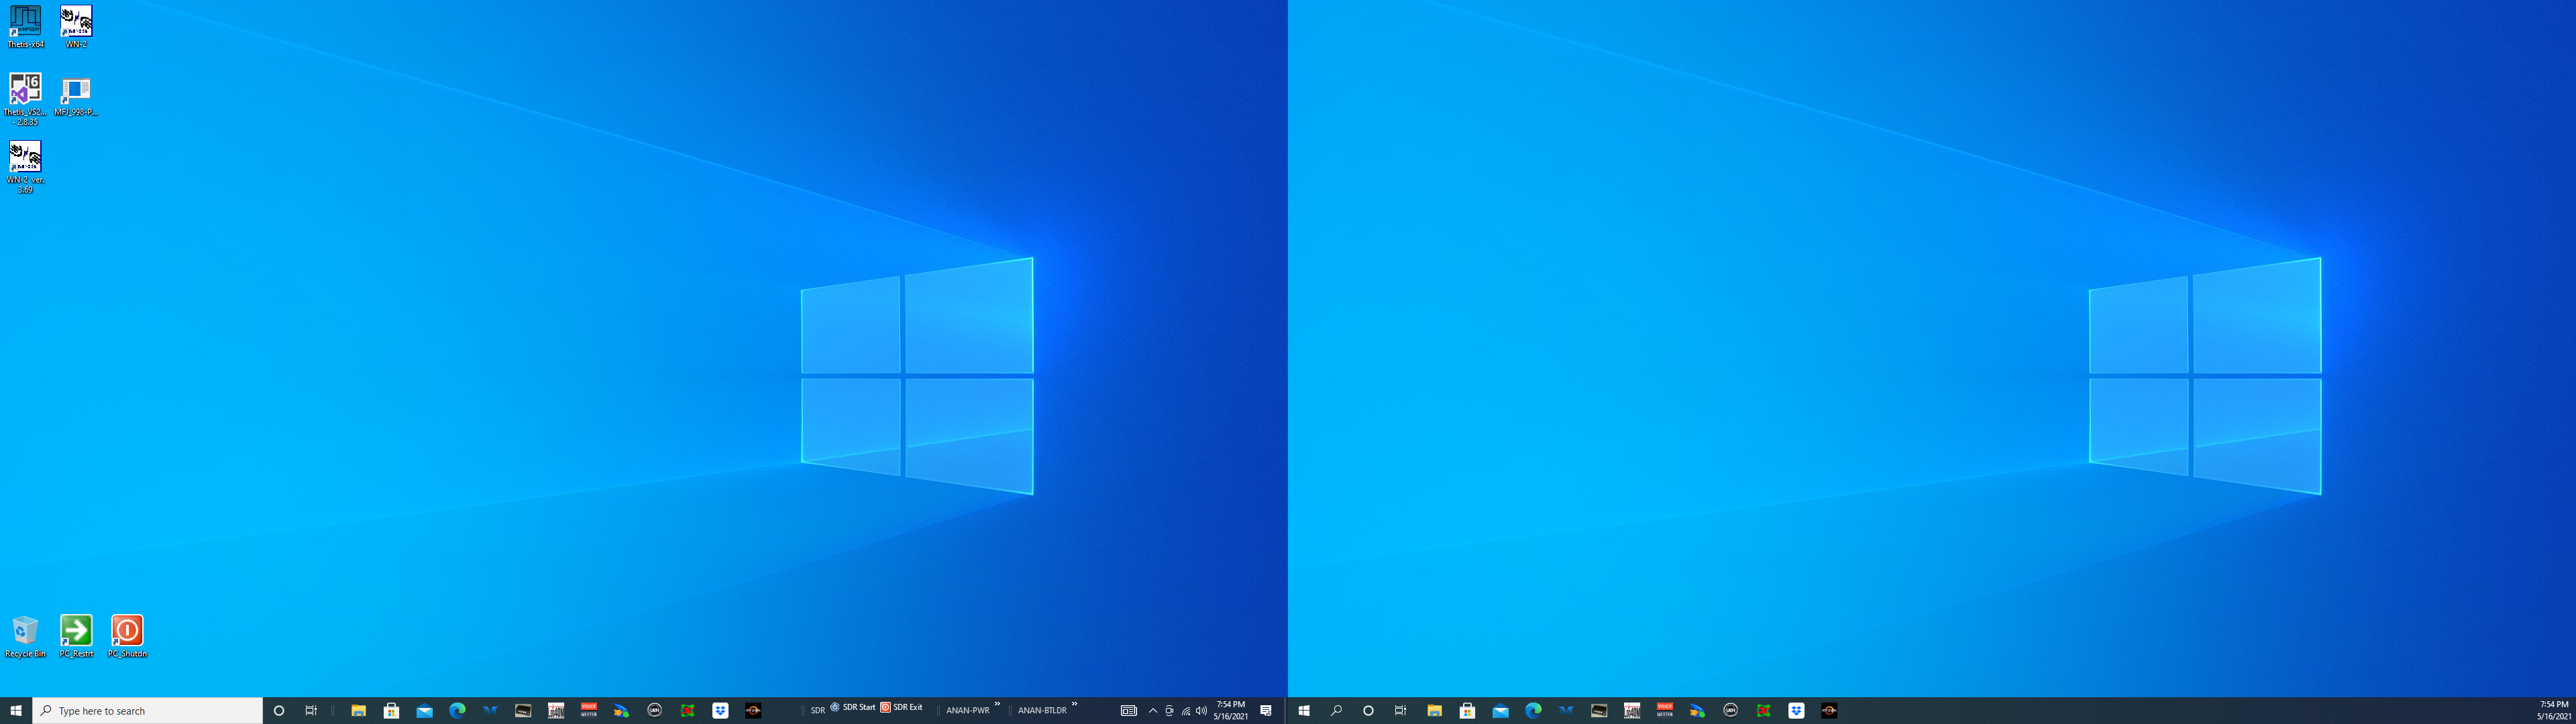Launch Microsoft Edge from left taskbar
The height and width of the screenshot is (724, 2576).
tap(457, 710)
